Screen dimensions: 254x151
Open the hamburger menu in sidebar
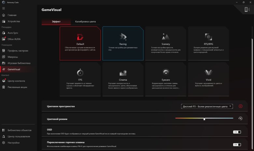(4, 8)
